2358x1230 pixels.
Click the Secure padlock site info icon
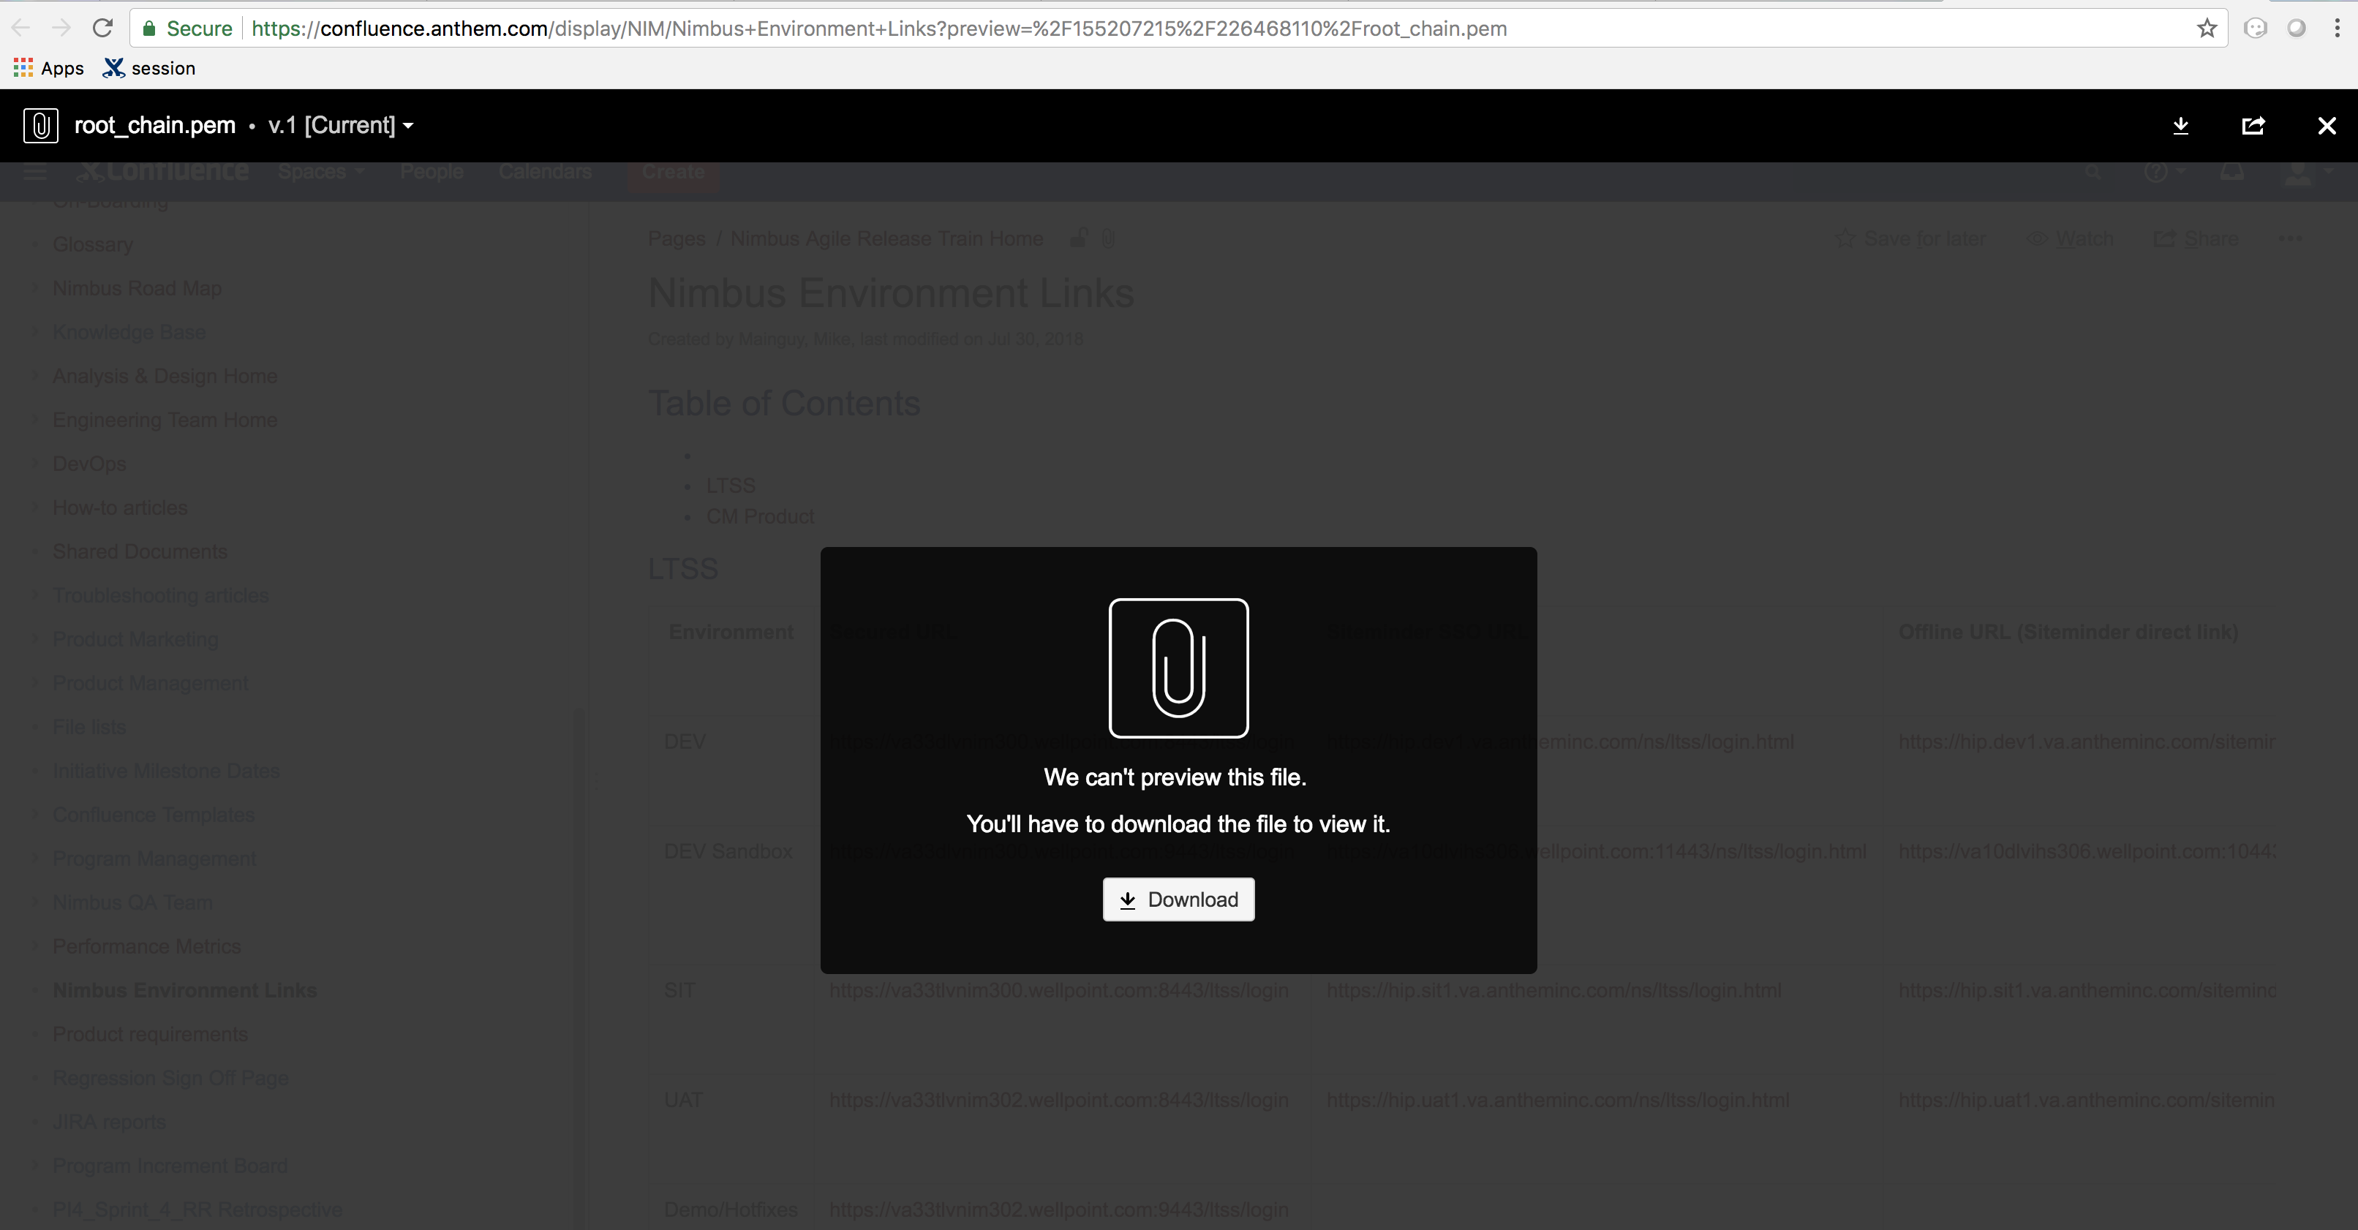tap(148, 29)
